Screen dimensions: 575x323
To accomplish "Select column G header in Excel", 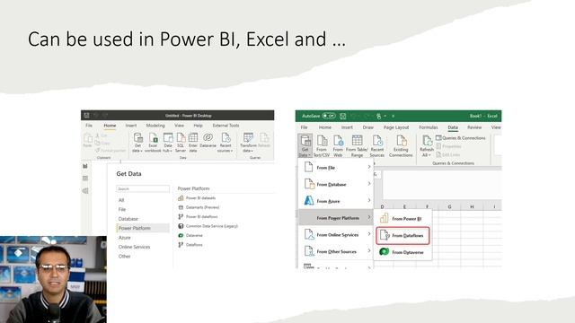I will point(449,207).
